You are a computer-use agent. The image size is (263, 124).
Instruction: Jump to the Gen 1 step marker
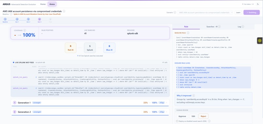(x=17, y=19)
